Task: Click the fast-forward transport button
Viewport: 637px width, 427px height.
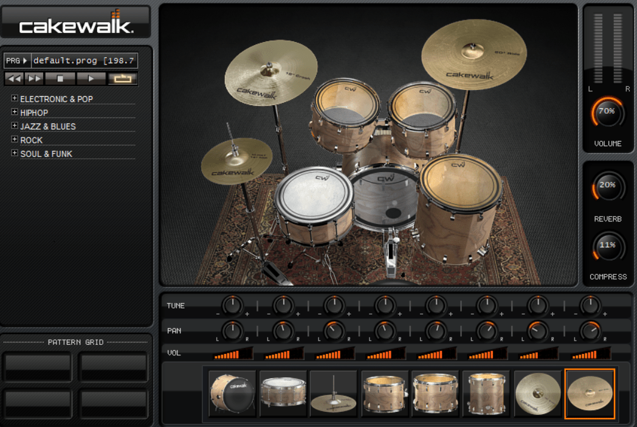Action: tap(34, 78)
